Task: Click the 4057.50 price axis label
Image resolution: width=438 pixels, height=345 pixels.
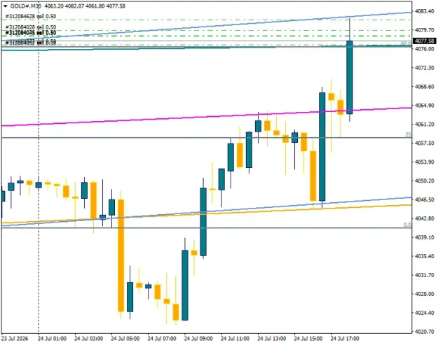Action: coord(424,143)
